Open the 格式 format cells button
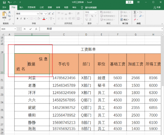This screenshot has height=135, width=164. [124, 20]
